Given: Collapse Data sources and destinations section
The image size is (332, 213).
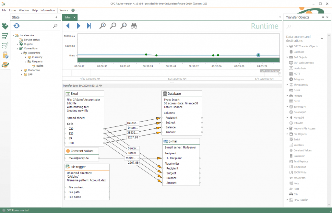Looking at the screenshot, I should point(322,39).
